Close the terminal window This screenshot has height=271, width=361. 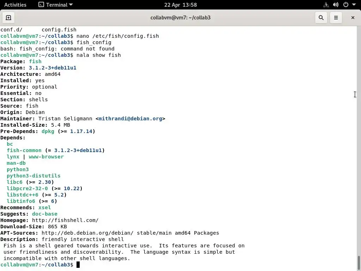pos(353,18)
